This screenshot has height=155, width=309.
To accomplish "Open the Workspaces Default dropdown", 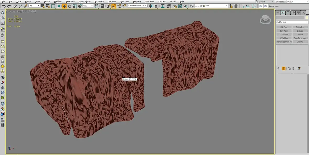I will pos(297,2).
